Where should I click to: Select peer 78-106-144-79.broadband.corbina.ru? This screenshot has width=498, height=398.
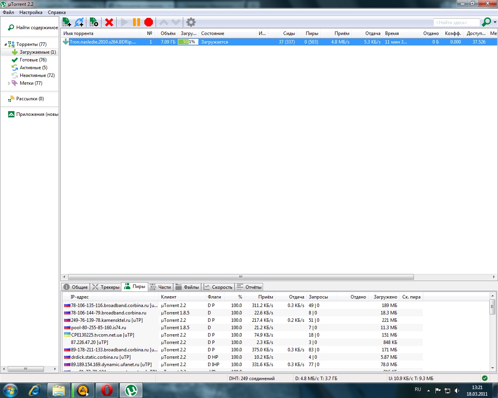tap(242, 313)
